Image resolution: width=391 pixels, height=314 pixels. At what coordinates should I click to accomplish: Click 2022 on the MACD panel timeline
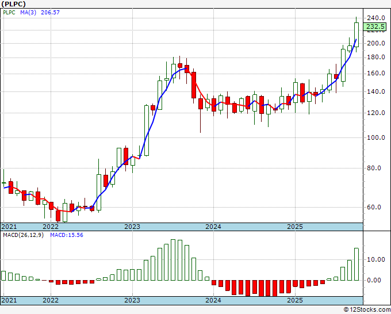click(51, 300)
